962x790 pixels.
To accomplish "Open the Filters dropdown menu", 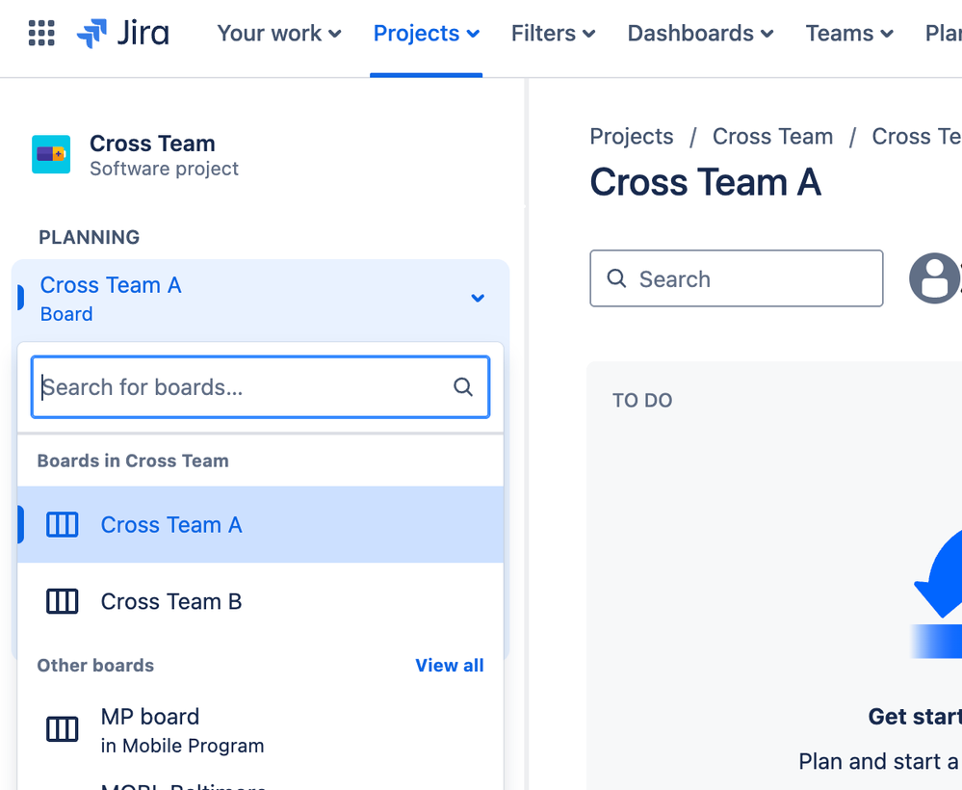I will (x=554, y=33).
